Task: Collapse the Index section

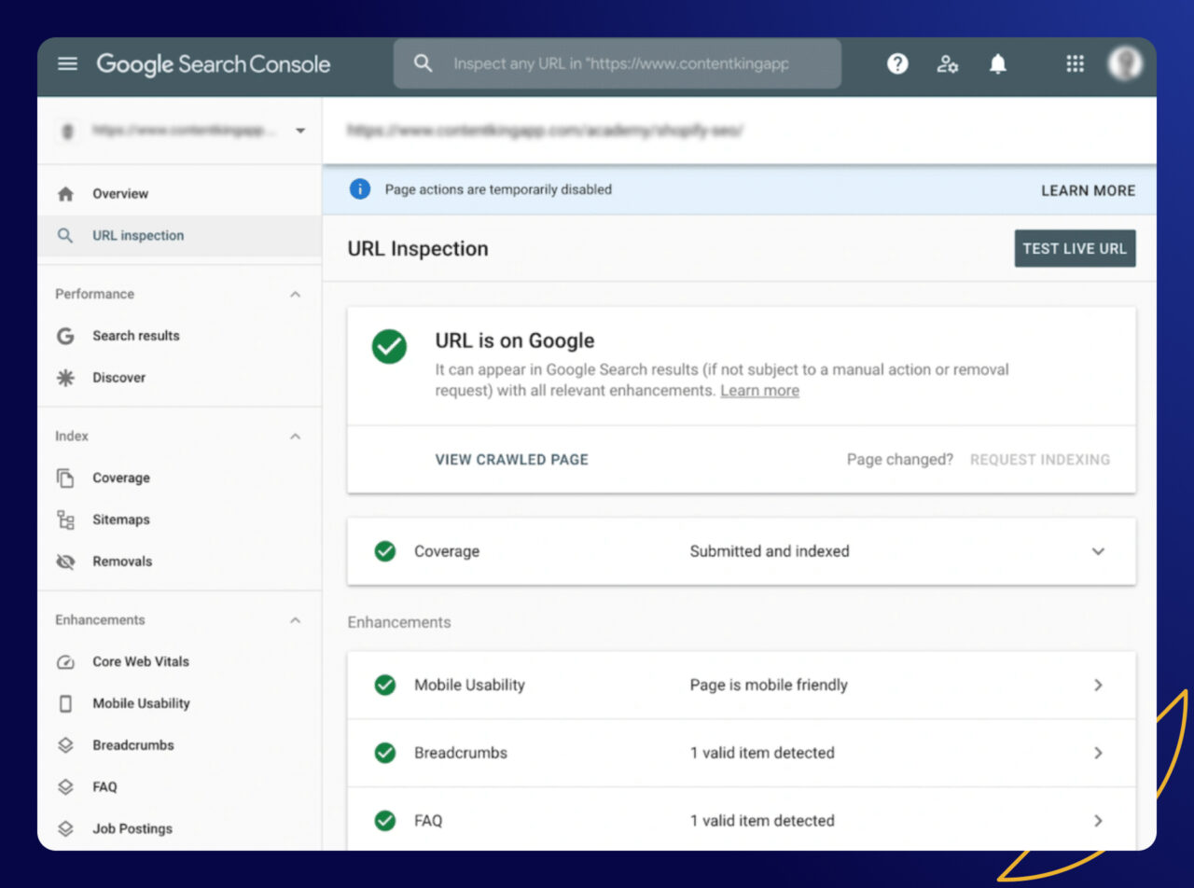Action: click(295, 437)
